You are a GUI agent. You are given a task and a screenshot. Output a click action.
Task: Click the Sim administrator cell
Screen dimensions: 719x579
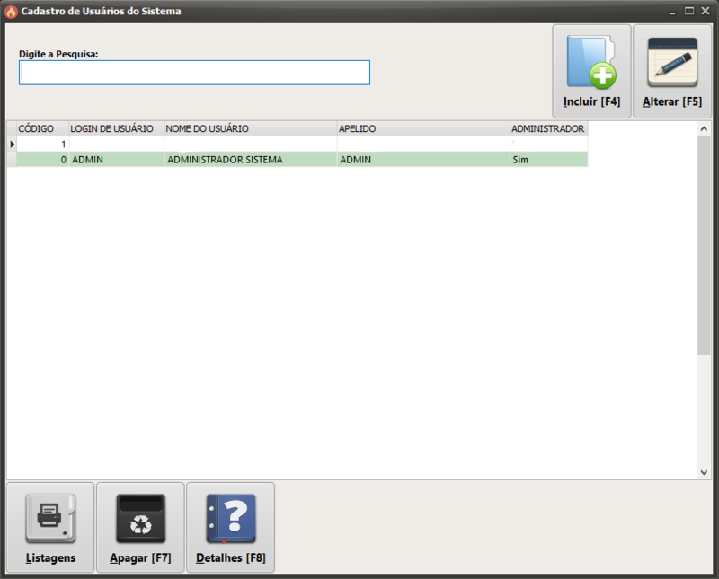(549, 160)
